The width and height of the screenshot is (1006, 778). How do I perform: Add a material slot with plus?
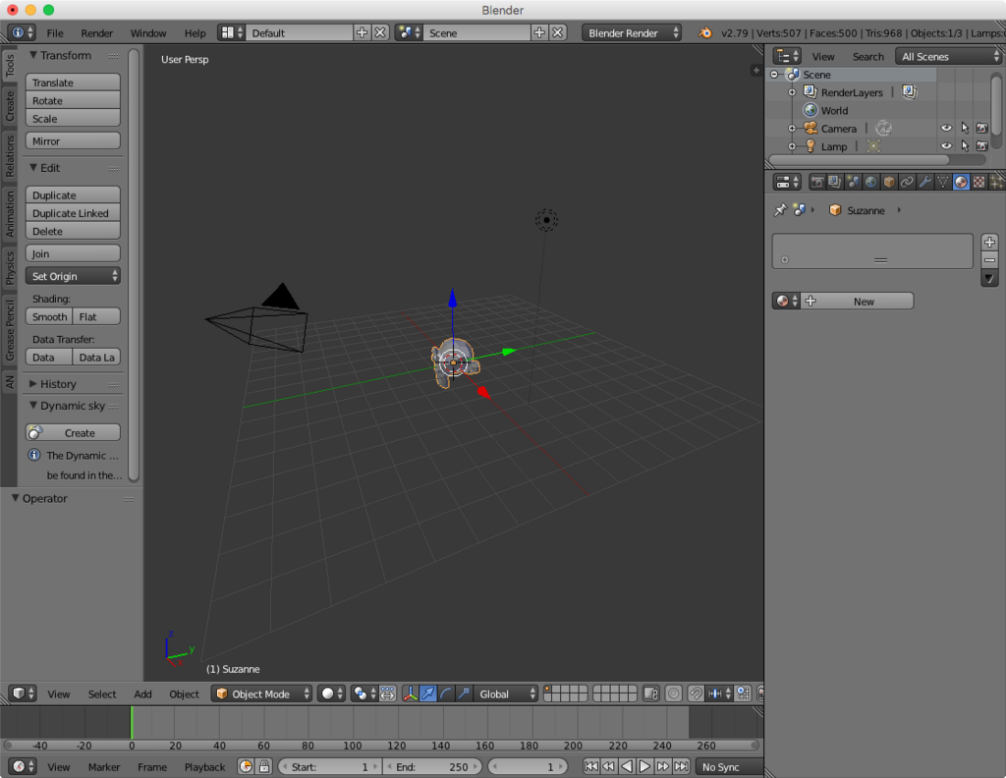pyautogui.click(x=989, y=242)
